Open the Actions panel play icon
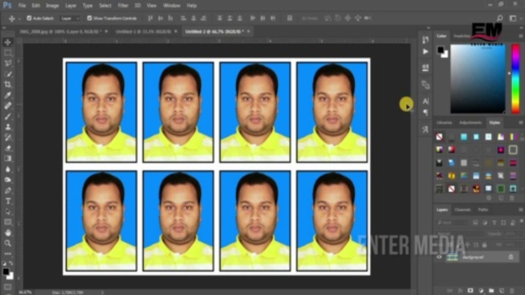525x295 pixels. click(x=425, y=52)
